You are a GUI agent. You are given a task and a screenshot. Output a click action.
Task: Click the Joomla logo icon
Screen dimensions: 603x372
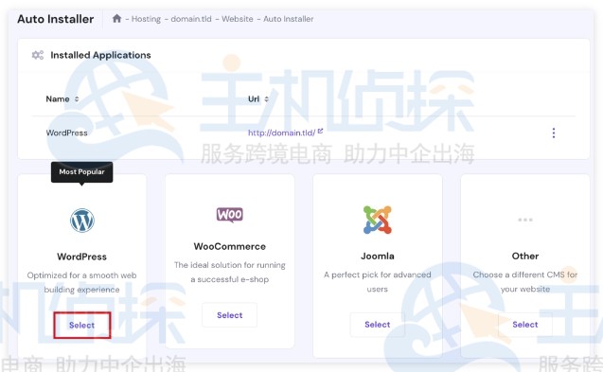pyautogui.click(x=378, y=220)
